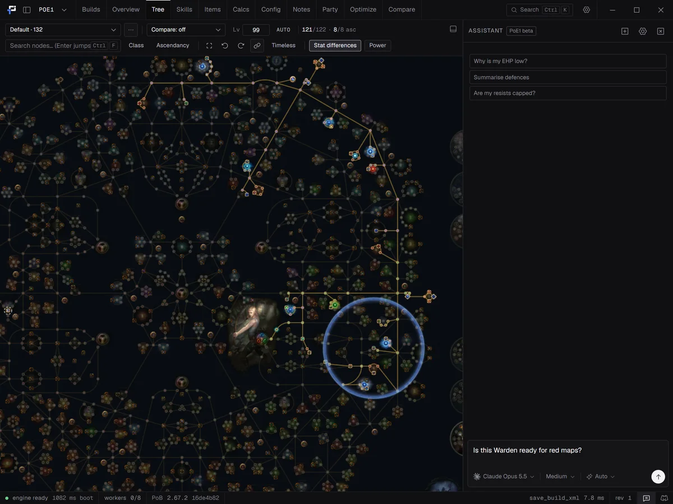Viewport: 673px width, 504px height.
Task: Expand the Default · 132 tree dropdown
Action: 63,30
